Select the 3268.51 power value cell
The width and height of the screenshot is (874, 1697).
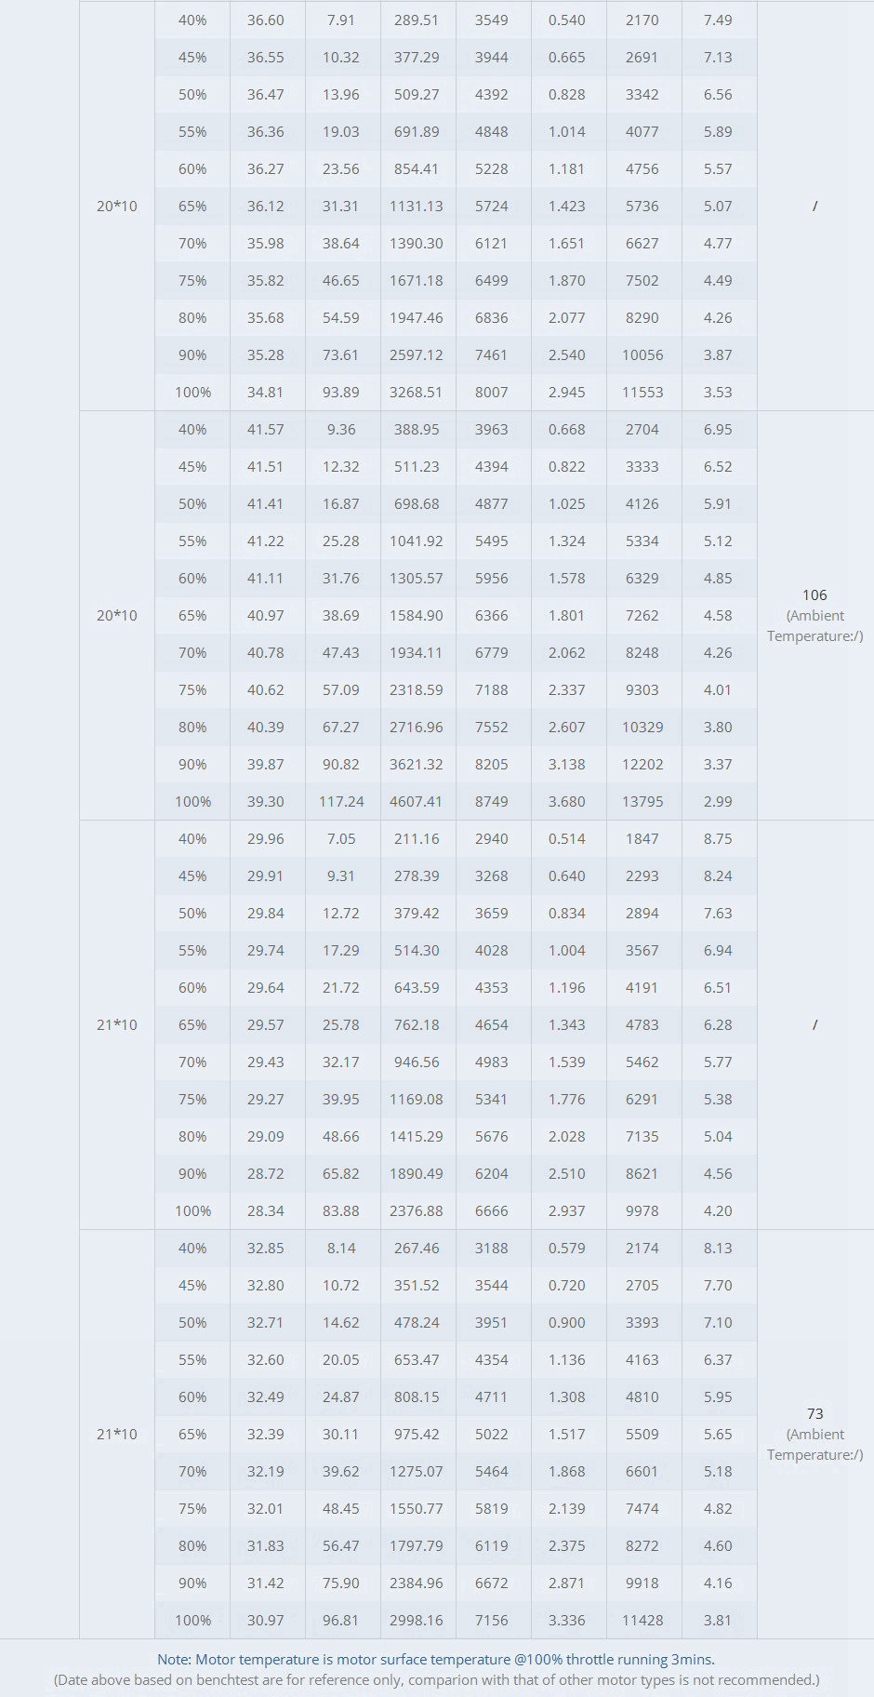[x=416, y=392]
